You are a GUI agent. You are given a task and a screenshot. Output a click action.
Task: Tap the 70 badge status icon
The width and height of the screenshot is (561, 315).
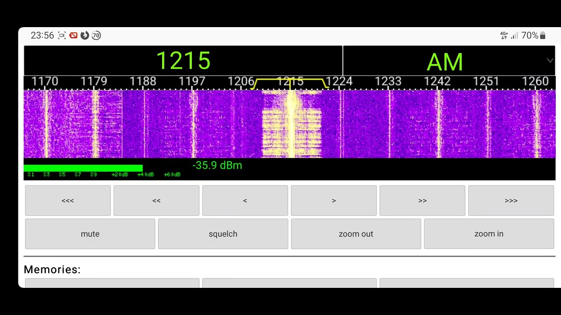tap(96, 35)
